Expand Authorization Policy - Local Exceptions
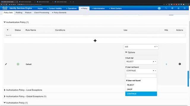The height and width of the screenshot is (106, 190). tap(5, 90)
